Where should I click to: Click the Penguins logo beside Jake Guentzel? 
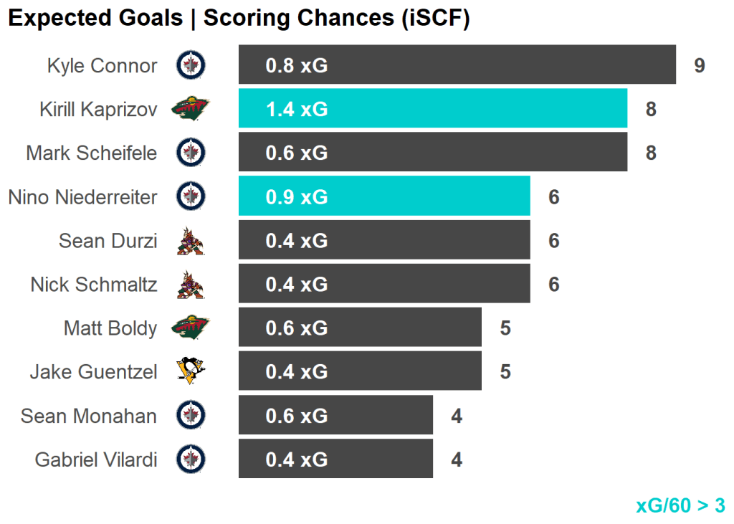point(191,371)
